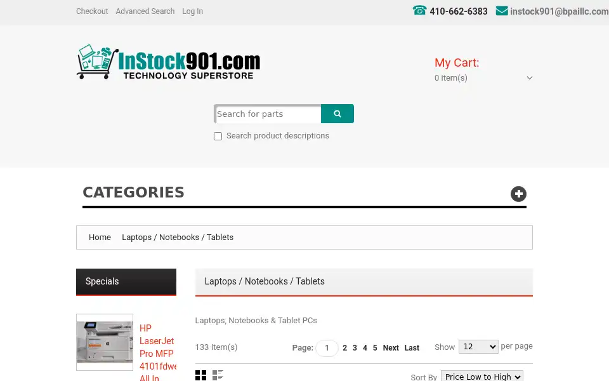Expand categories with the plus icon
The image size is (609, 381).
click(x=518, y=194)
